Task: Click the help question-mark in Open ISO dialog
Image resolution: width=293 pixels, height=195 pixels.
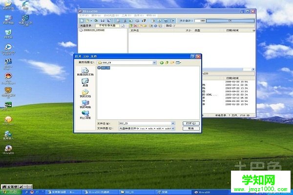Action: click(x=193, y=57)
